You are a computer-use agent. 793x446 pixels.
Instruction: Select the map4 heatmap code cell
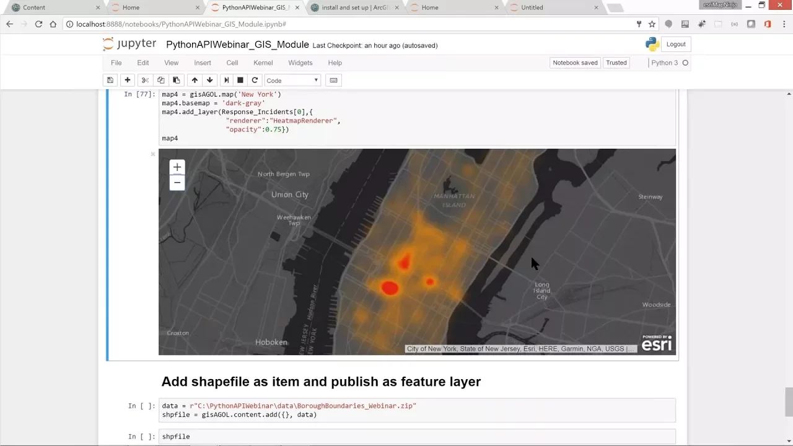click(x=418, y=116)
